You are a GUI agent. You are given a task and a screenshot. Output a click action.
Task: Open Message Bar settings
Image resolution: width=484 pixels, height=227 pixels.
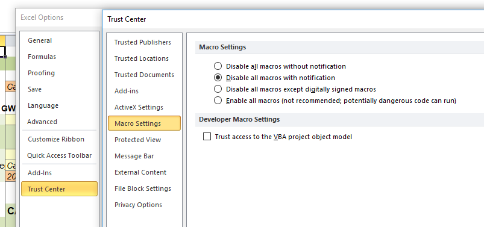point(134,156)
